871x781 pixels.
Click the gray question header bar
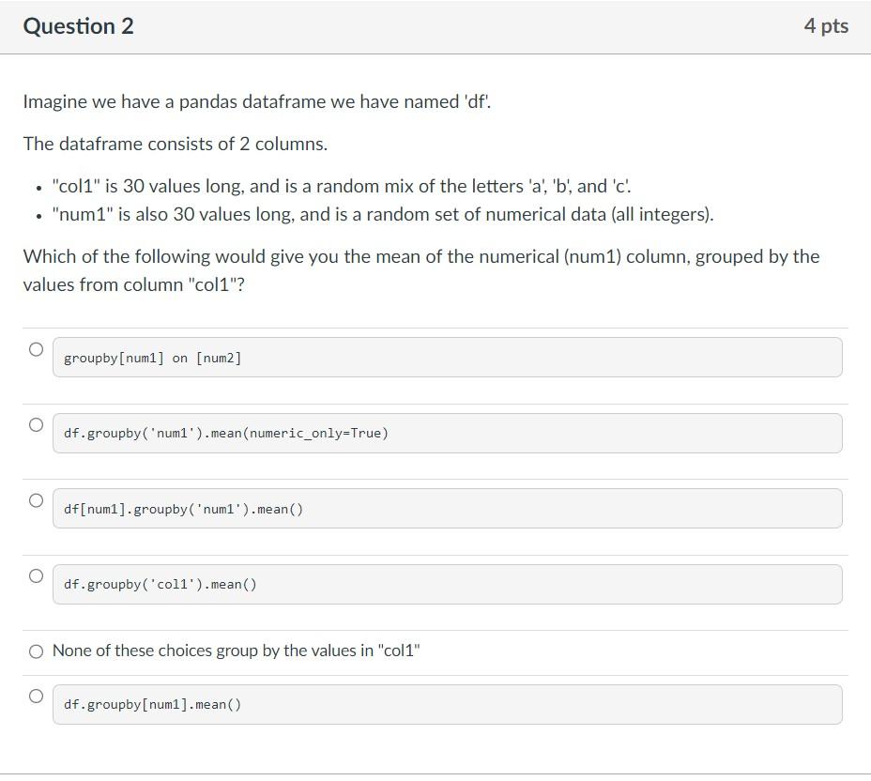[435, 26]
